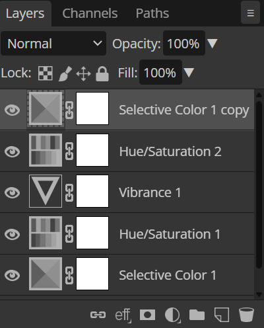The width and height of the screenshot is (264, 328).
Task: Lock image pixels brush icon
Action: point(65,73)
